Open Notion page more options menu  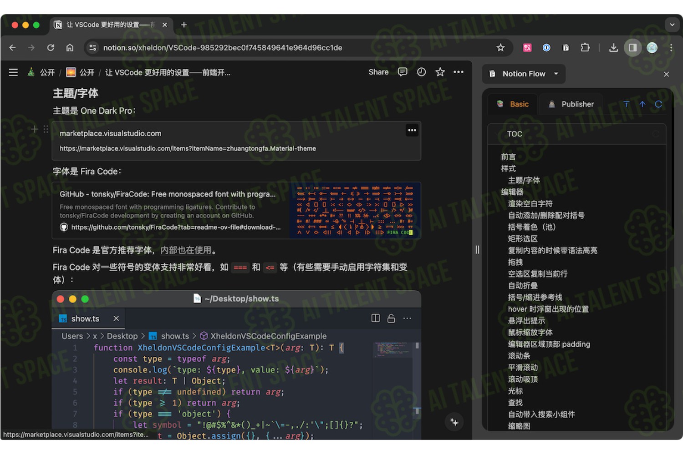pyautogui.click(x=459, y=72)
